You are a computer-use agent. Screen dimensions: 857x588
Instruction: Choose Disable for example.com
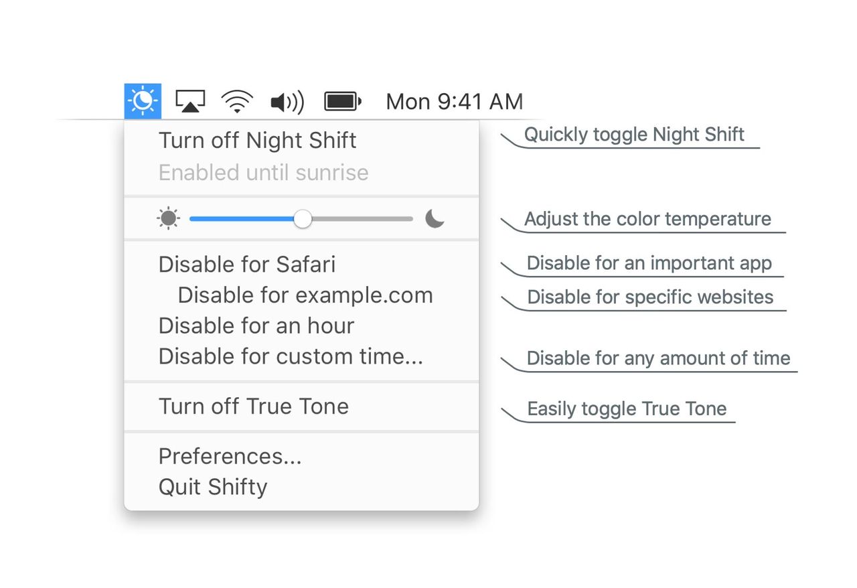point(305,295)
